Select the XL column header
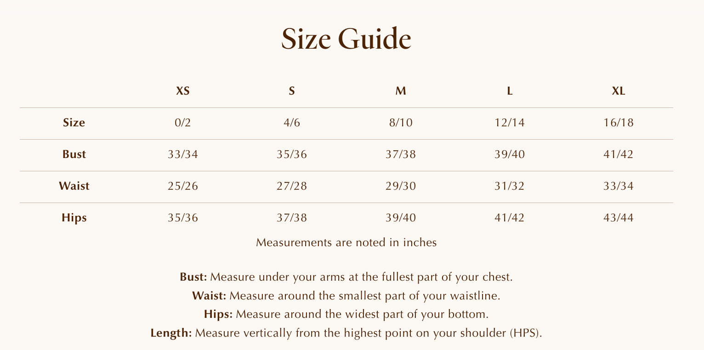This screenshot has height=350, width=704. 619,91
